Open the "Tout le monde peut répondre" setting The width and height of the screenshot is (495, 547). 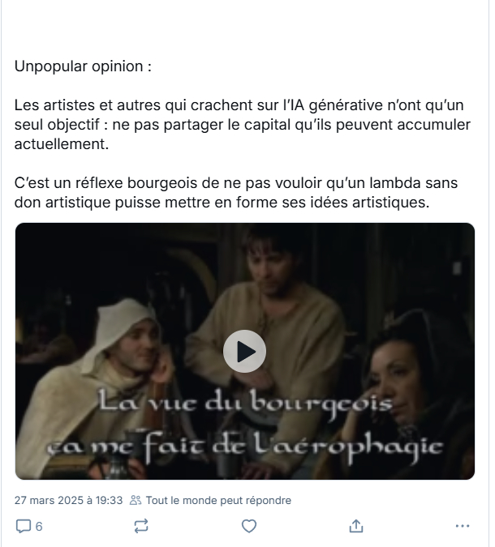point(218,500)
